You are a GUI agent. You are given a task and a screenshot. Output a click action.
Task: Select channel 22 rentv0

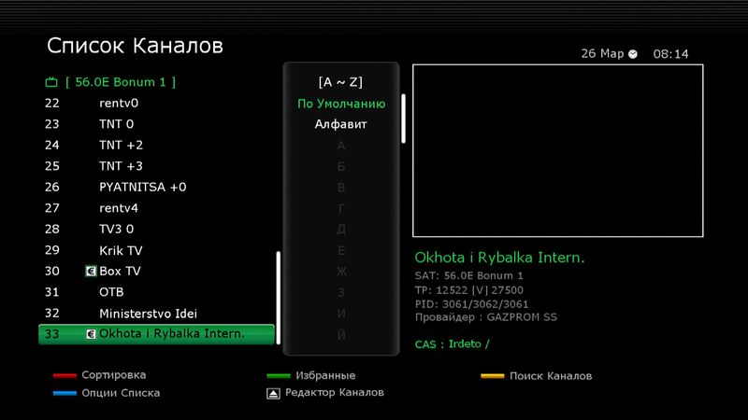point(119,103)
